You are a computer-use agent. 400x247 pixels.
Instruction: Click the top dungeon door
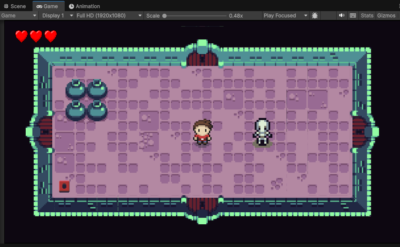pyautogui.click(x=202, y=54)
